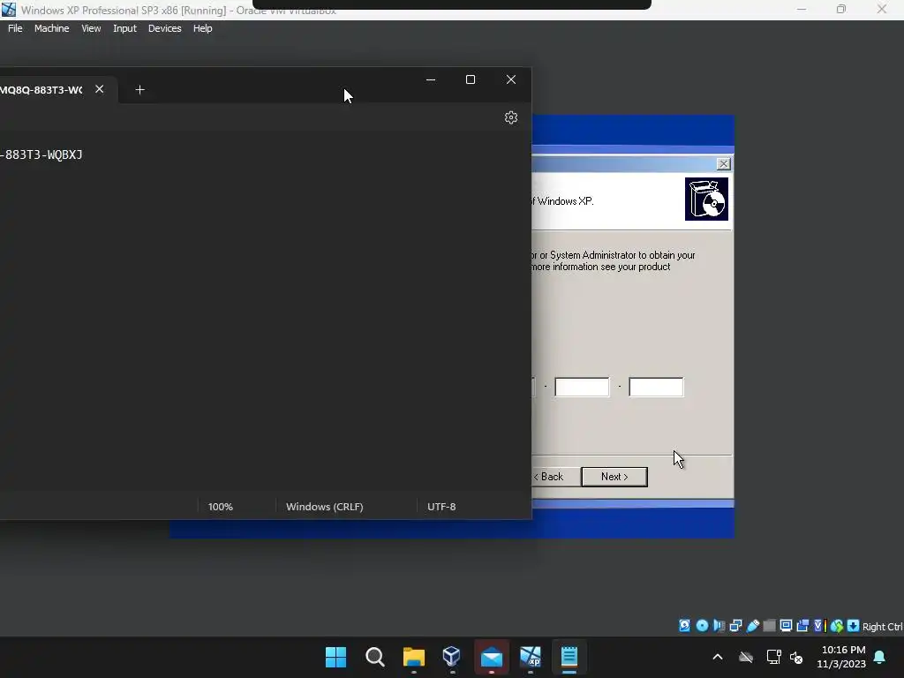Click Next in Windows XP setup

[x=614, y=477]
